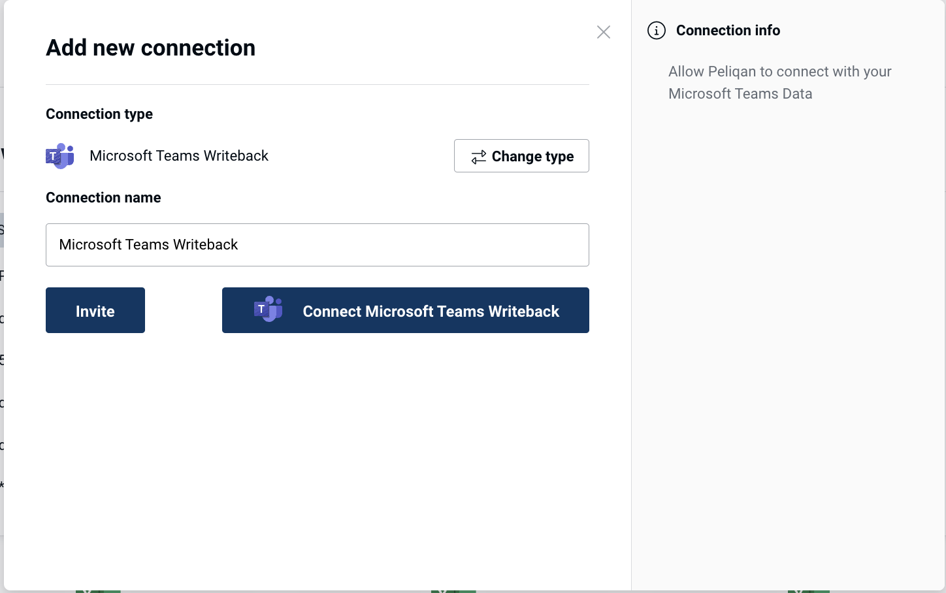Click the Invite button

point(95,310)
